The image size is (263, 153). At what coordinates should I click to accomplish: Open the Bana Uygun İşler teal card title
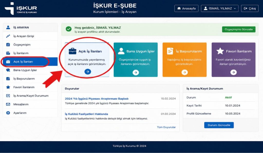click(x=140, y=52)
